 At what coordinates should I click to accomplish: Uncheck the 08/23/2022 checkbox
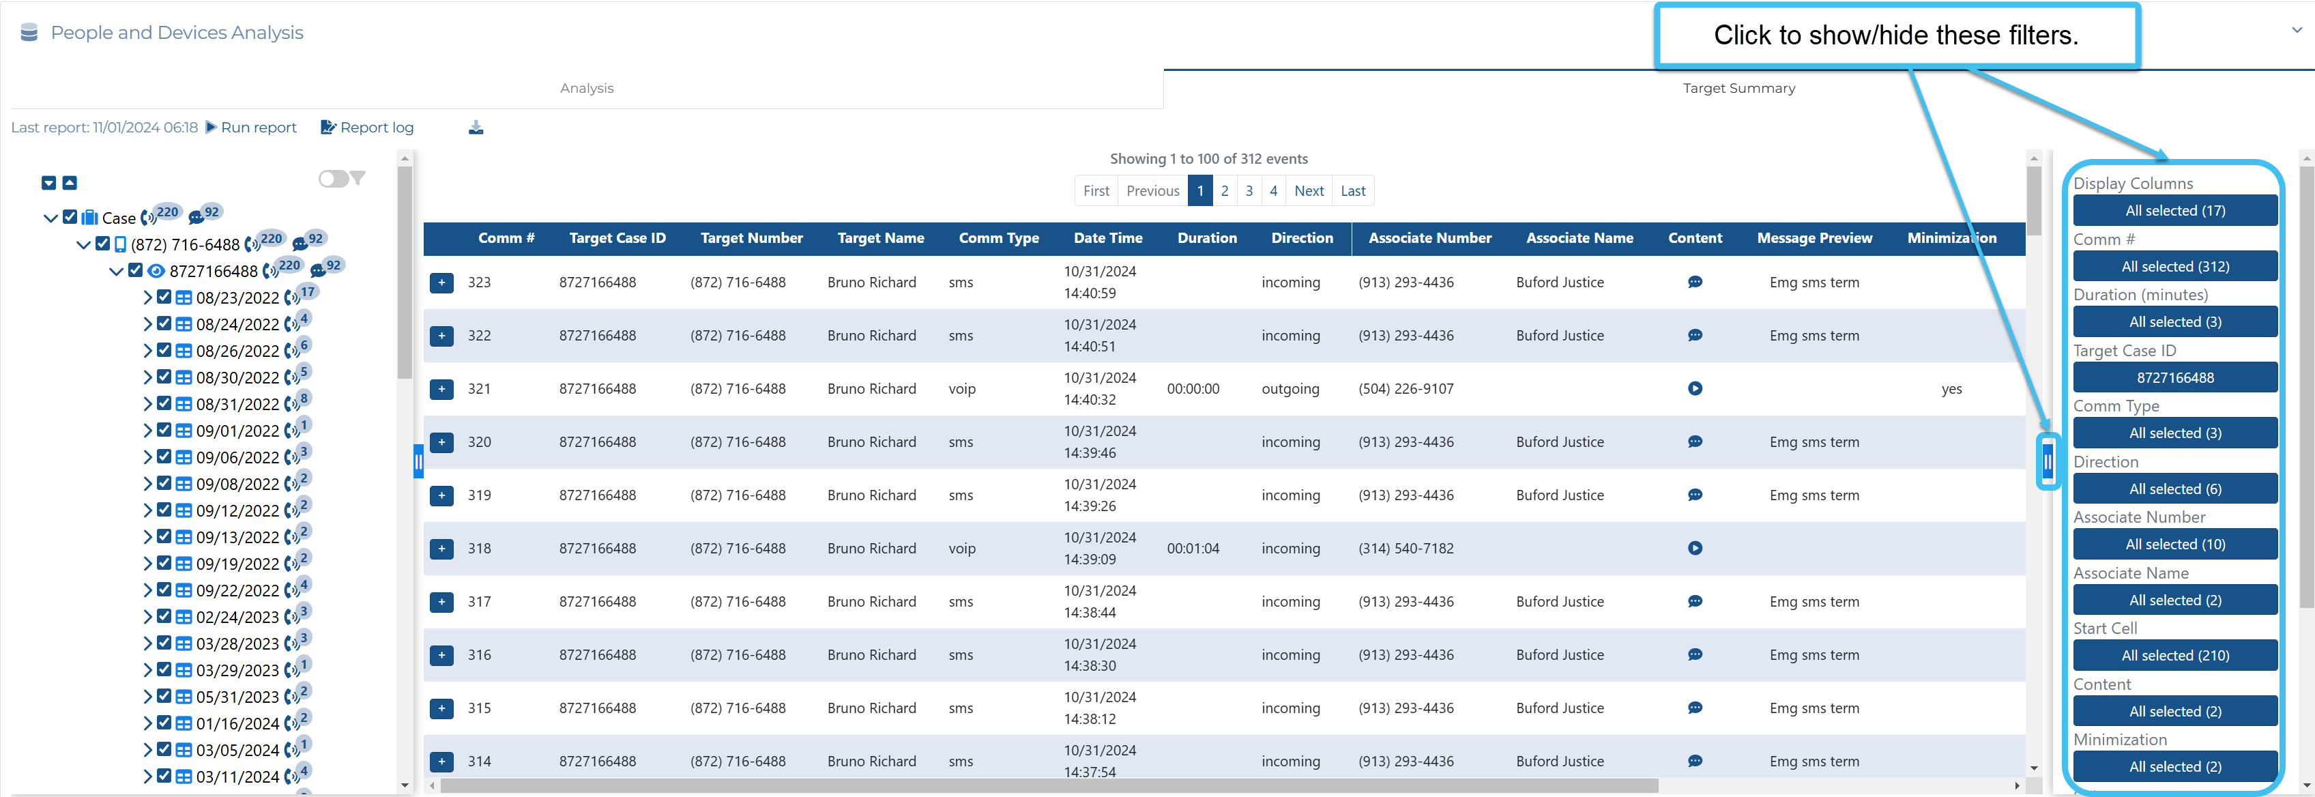[164, 298]
